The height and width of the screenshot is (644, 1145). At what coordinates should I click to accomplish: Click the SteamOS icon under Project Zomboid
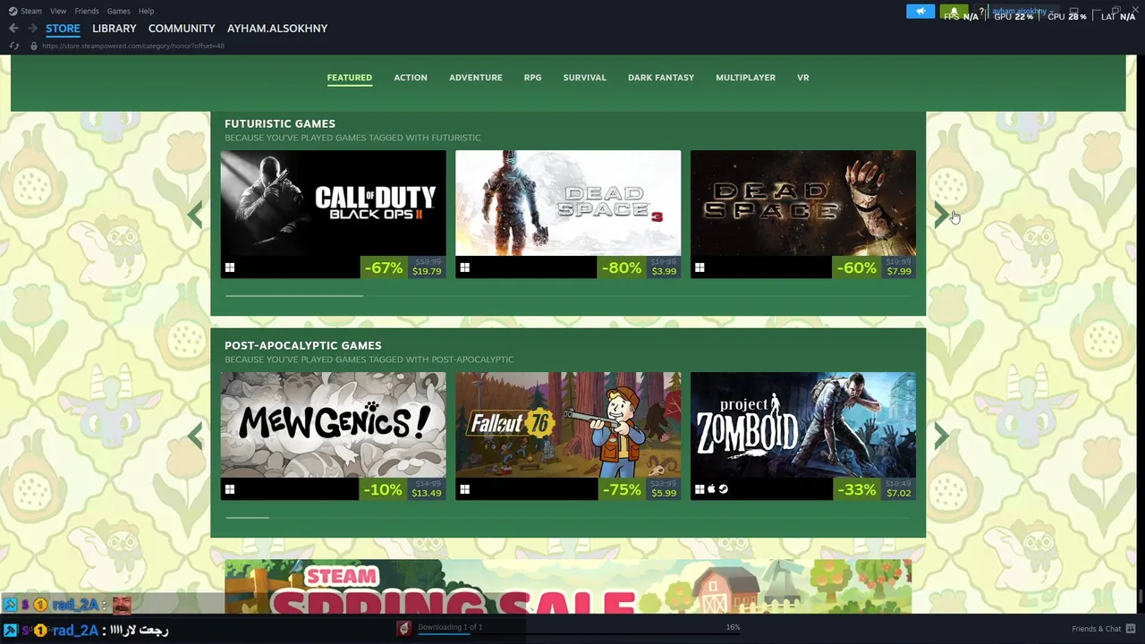click(723, 489)
